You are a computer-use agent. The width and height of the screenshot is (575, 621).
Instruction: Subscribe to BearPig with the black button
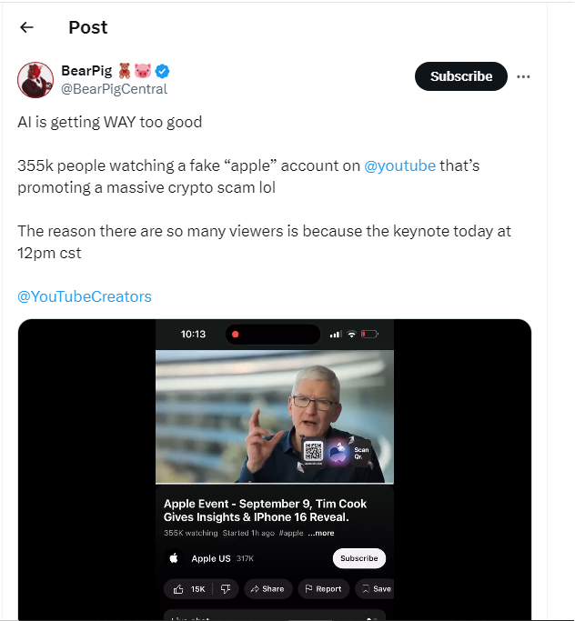click(x=460, y=76)
